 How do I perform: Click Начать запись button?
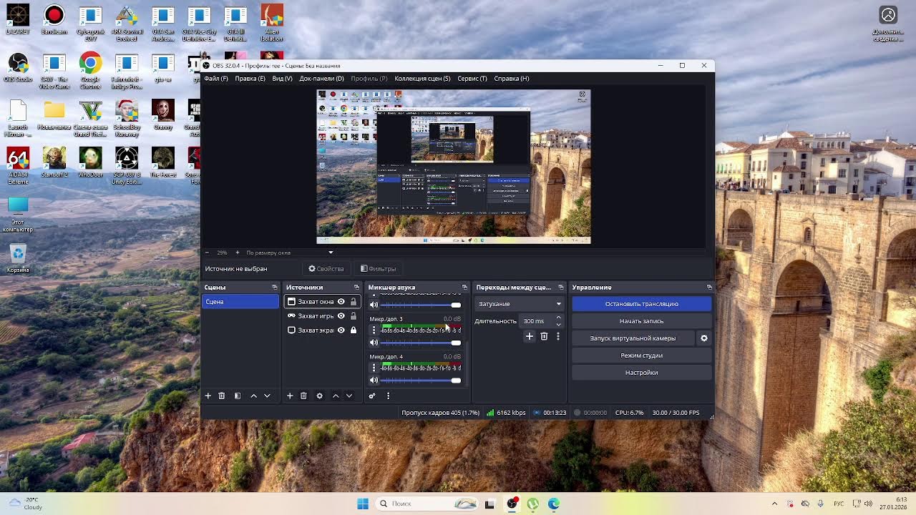tap(642, 321)
